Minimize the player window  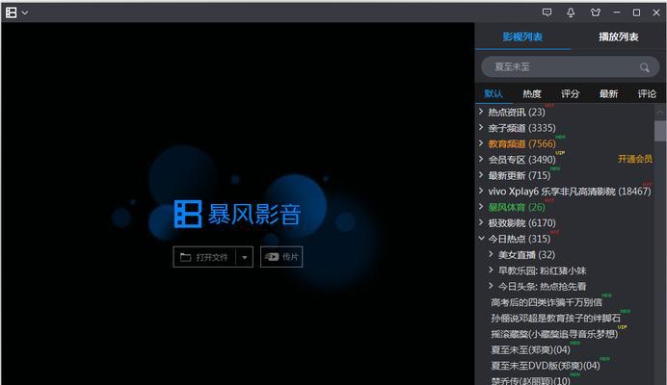tap(616, 13)
